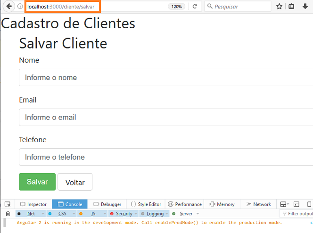Switch to the Performance tab

[185, 204]
